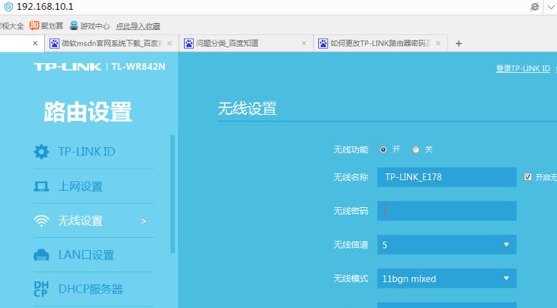Screen dimensions: 557x308
Task: Click the TP-LINK logo
Action: point(68,67)
